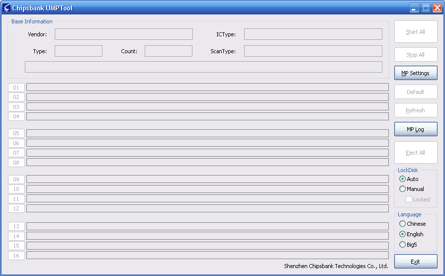Click the wide status field under Type
The height and width of the screenshot is (276, 445).
pyautogui.click(x=203, y=67)
